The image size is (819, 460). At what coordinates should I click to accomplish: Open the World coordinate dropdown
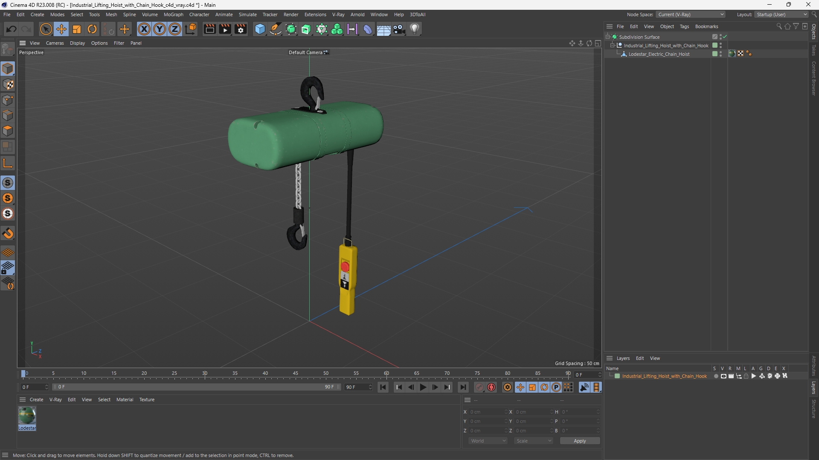(488, 441)
